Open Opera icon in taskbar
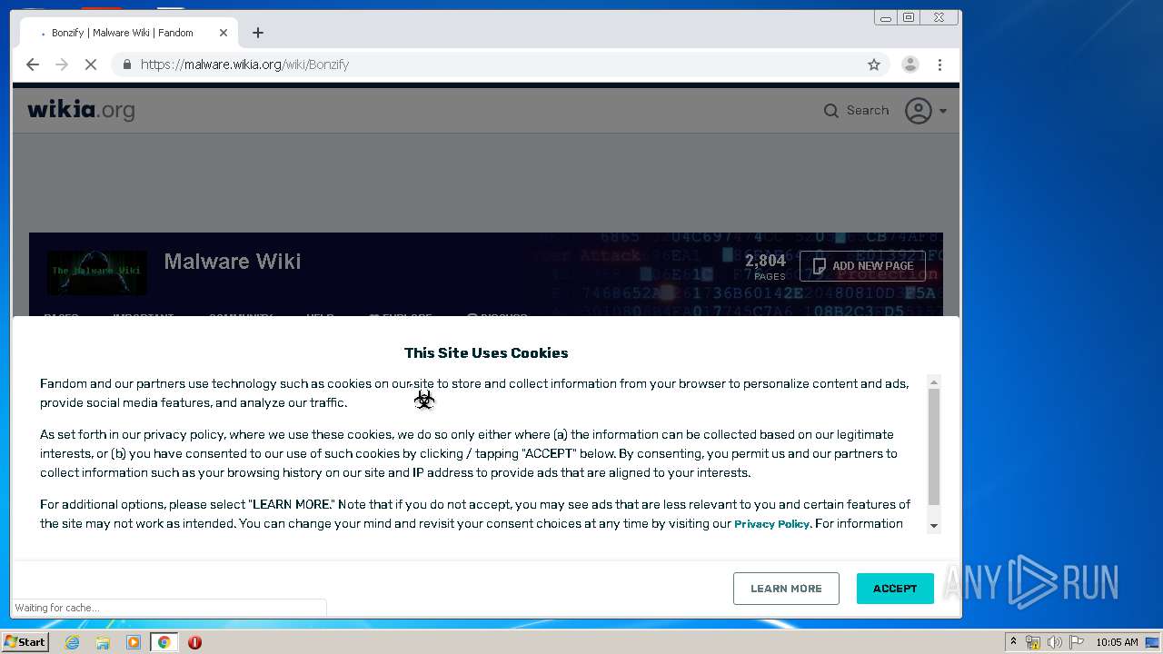This screenshot has height=654, width=1163. pos(194,642)
